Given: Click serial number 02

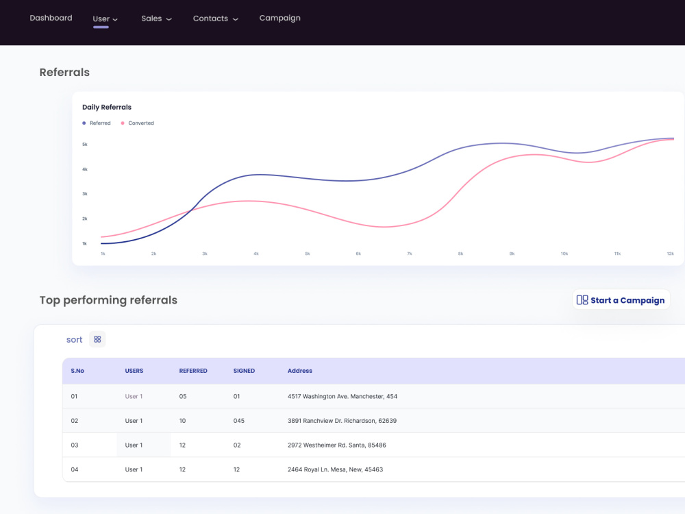Looking at the screenshot, I should [x=75, y=421].
